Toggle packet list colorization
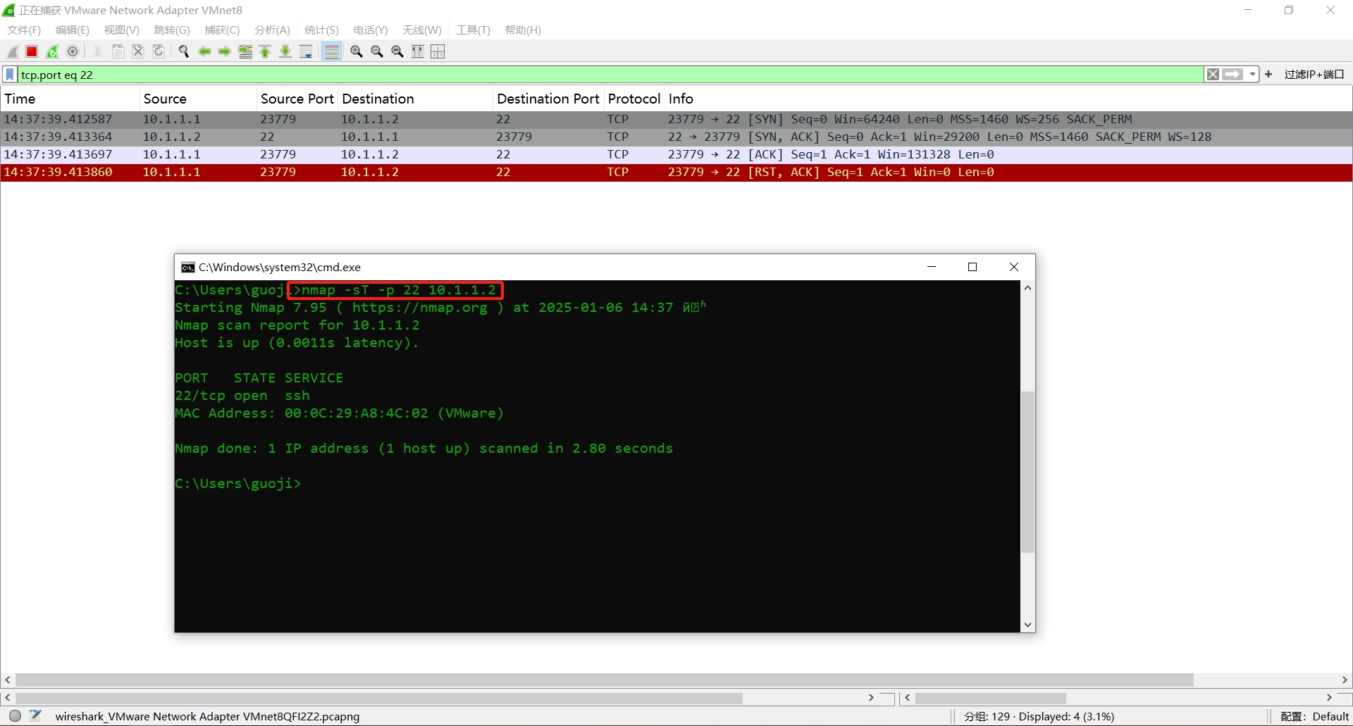The width and height of the screenshot is (1353, 726). point(331,51)
